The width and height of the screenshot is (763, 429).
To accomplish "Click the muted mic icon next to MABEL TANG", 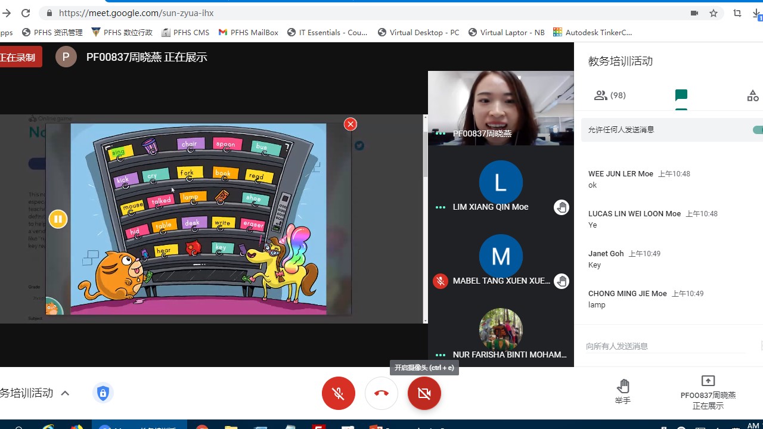I will click(x=441, y=281).
